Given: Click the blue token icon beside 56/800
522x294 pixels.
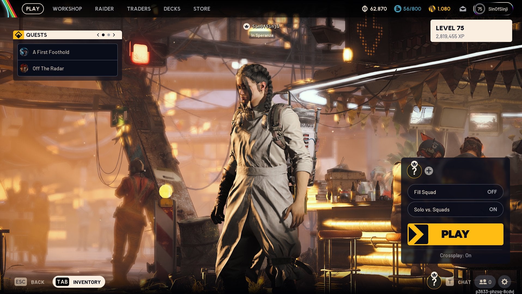Looking at the screenshot, I should 397,9.
